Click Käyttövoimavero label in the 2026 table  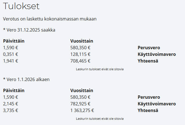(x=157, y=104)
